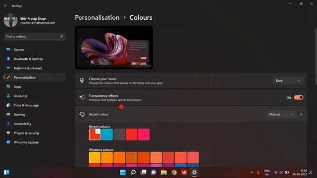Viewport: 317px width, 178px height.
Task: Click the paintbrush icon beside Choose your mode
Action: [x=82, y=81]
